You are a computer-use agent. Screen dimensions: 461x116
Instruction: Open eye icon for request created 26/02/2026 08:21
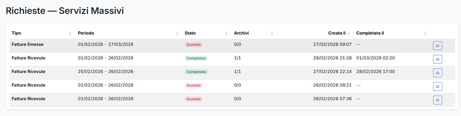(x=437, y=87)
